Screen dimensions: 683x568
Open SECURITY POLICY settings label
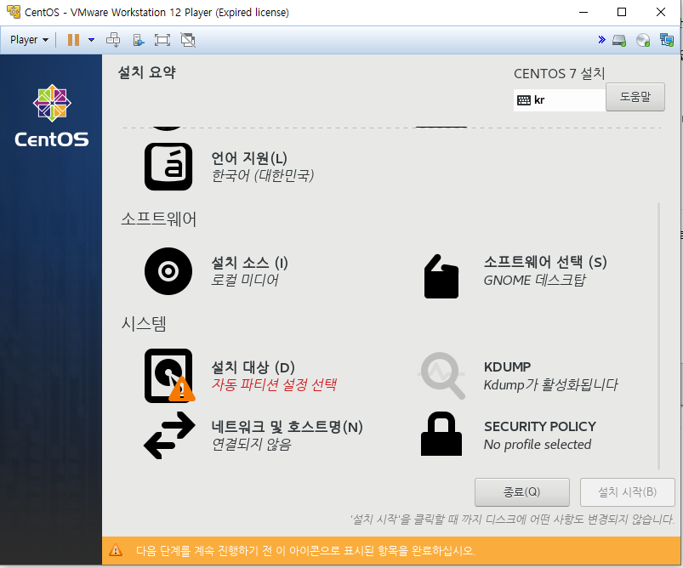(x=540, y=426)
